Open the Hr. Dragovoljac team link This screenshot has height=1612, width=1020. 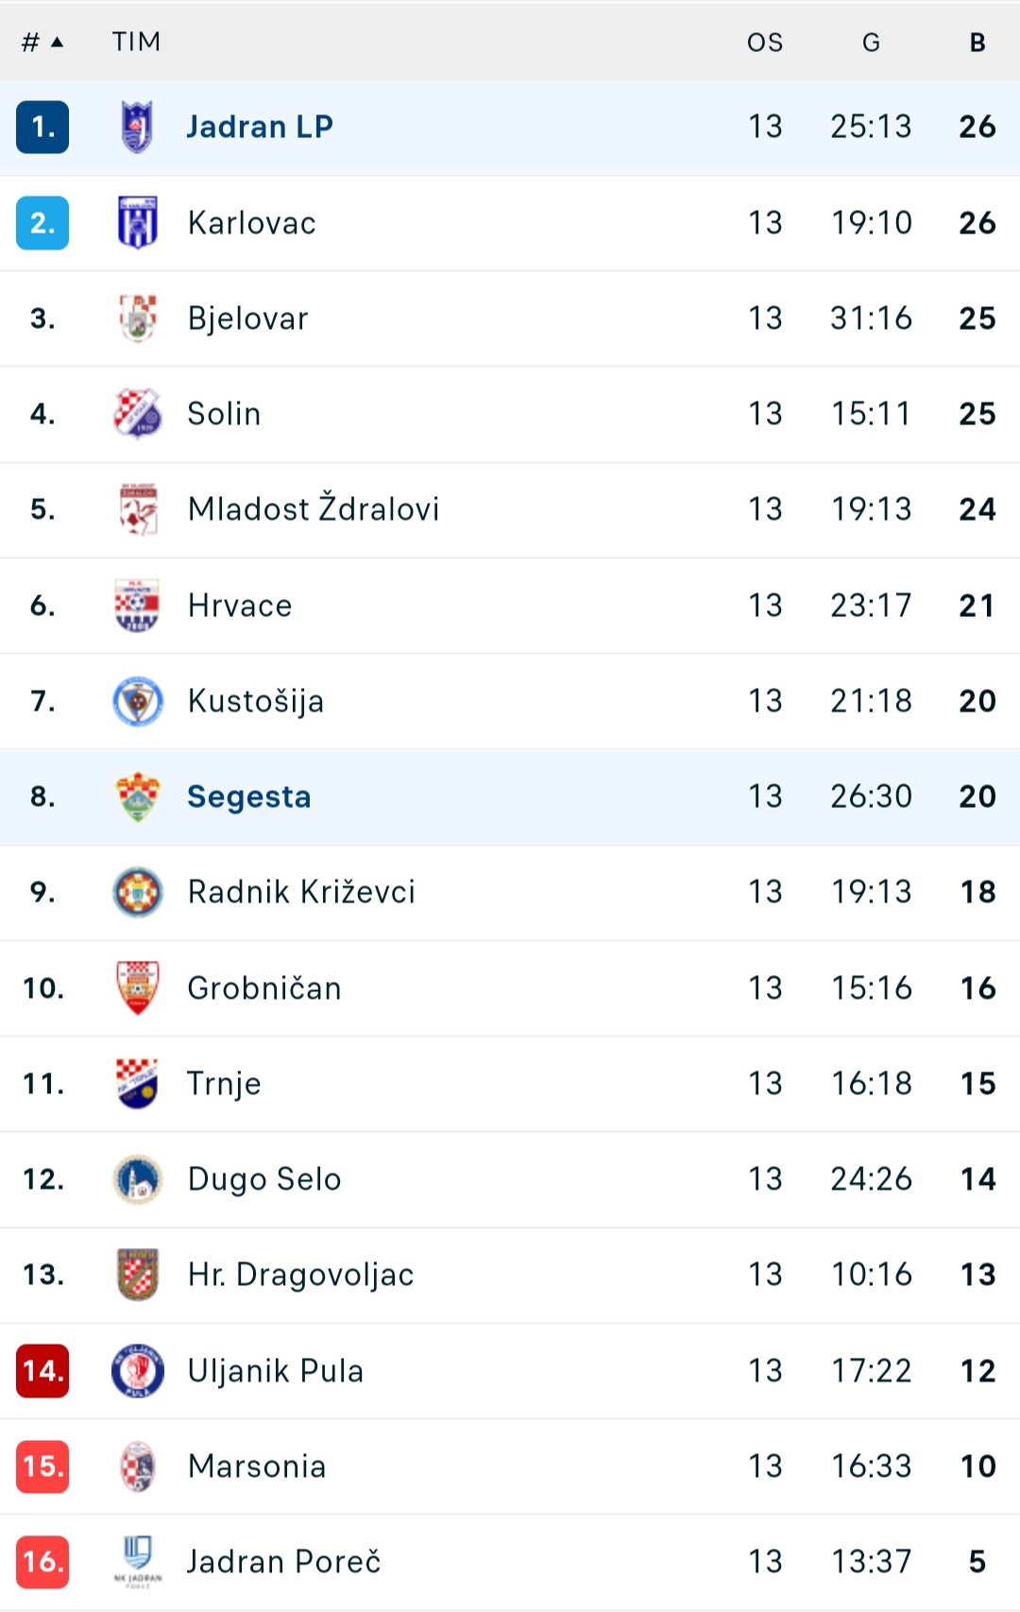[300, 1275]
